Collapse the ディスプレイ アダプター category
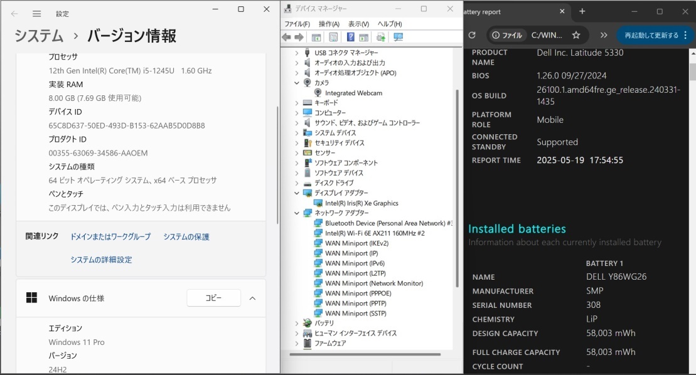Image resolution: width=696 pixels, height=375 pixels. pyautogui.click(x=296, y=193)
